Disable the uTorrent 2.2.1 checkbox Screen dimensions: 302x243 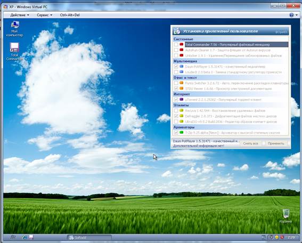(x=176, y=100)
